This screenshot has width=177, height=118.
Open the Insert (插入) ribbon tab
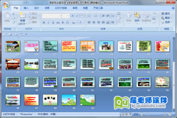[26, 8]
